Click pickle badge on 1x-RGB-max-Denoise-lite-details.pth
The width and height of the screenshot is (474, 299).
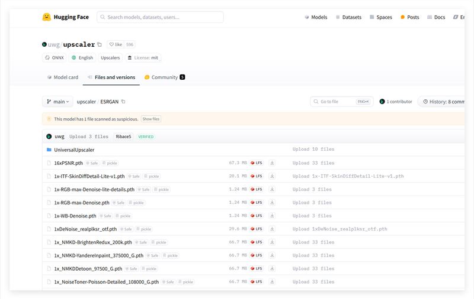coord(161,190)
